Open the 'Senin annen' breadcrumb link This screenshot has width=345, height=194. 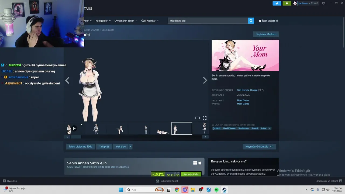coord(108,30)
